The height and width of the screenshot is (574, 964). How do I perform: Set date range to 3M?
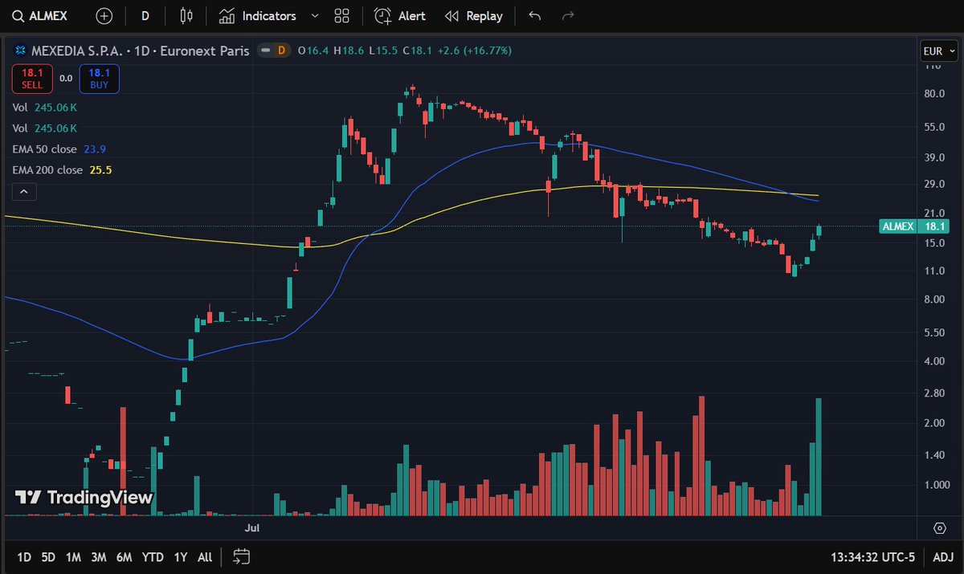tap(99, 556)
